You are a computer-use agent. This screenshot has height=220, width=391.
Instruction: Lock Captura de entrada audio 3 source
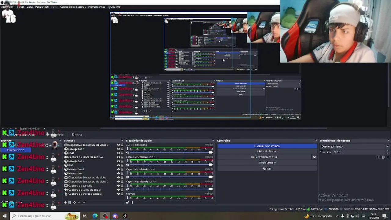(122, 194)
